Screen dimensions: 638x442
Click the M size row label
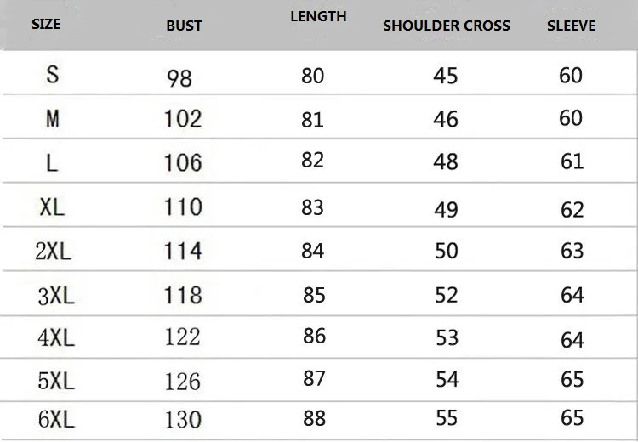click(x=53, y=119)
